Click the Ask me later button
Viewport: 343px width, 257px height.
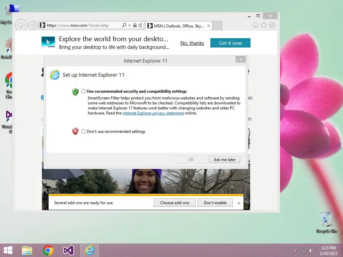pos(224,160)
